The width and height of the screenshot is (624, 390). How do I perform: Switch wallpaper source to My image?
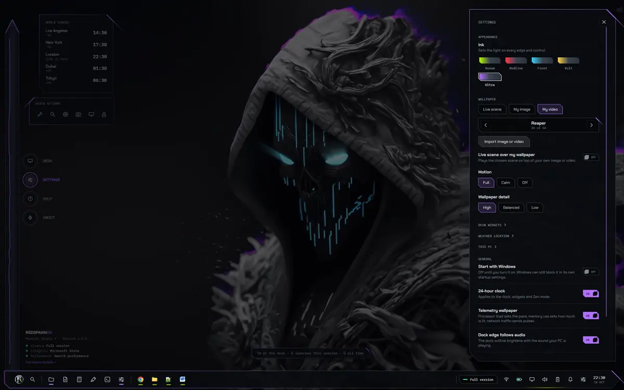click(x=522, y=109)
